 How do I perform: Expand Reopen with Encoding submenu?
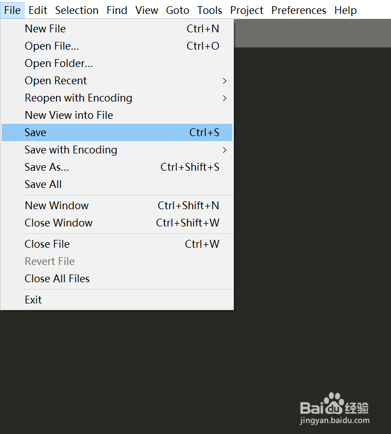[79, 98]
